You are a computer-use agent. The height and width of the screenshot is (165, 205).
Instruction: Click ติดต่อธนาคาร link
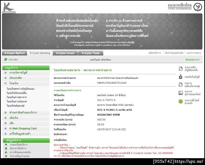pyautogui.click(x=192, y=60)
